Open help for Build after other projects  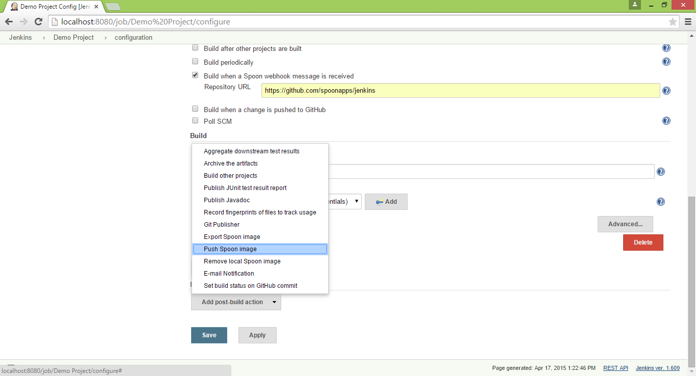tap(666, 48)
